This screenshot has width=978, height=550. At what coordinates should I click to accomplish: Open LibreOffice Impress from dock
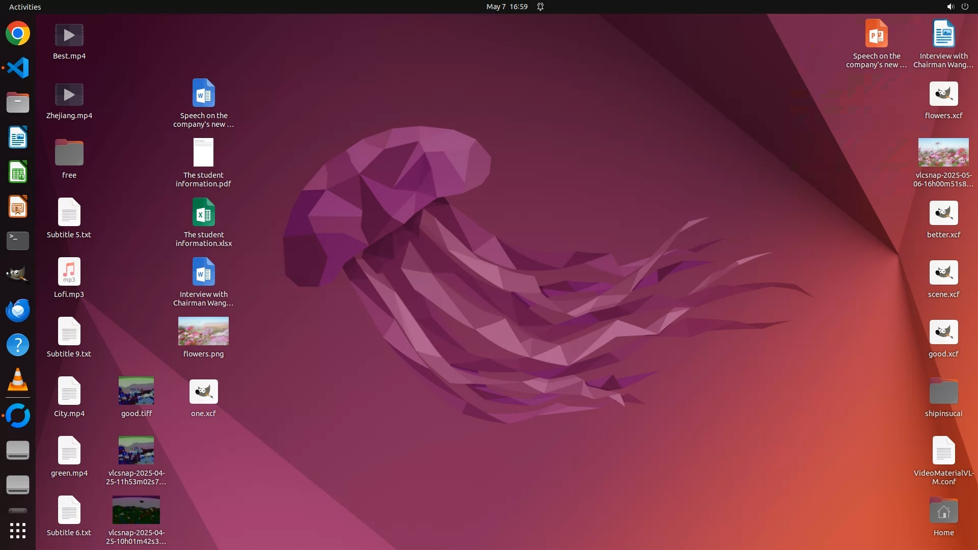coord(18,207)
